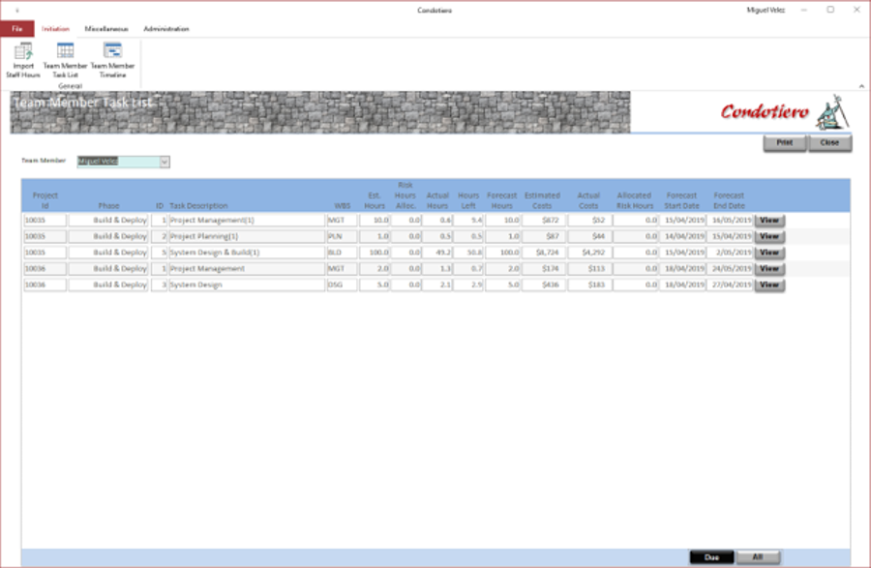Open the Team Member Task List ribbon icon

click(65, 60)
